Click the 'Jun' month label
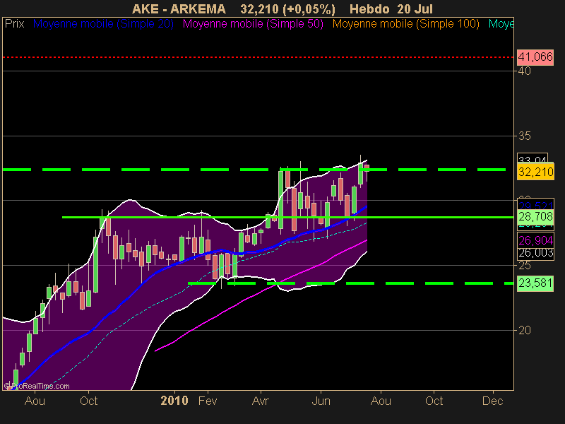 pyautogui.click(x=321, y=401)
